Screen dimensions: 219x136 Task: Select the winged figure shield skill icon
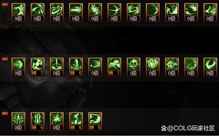click(x=18, y=121)
